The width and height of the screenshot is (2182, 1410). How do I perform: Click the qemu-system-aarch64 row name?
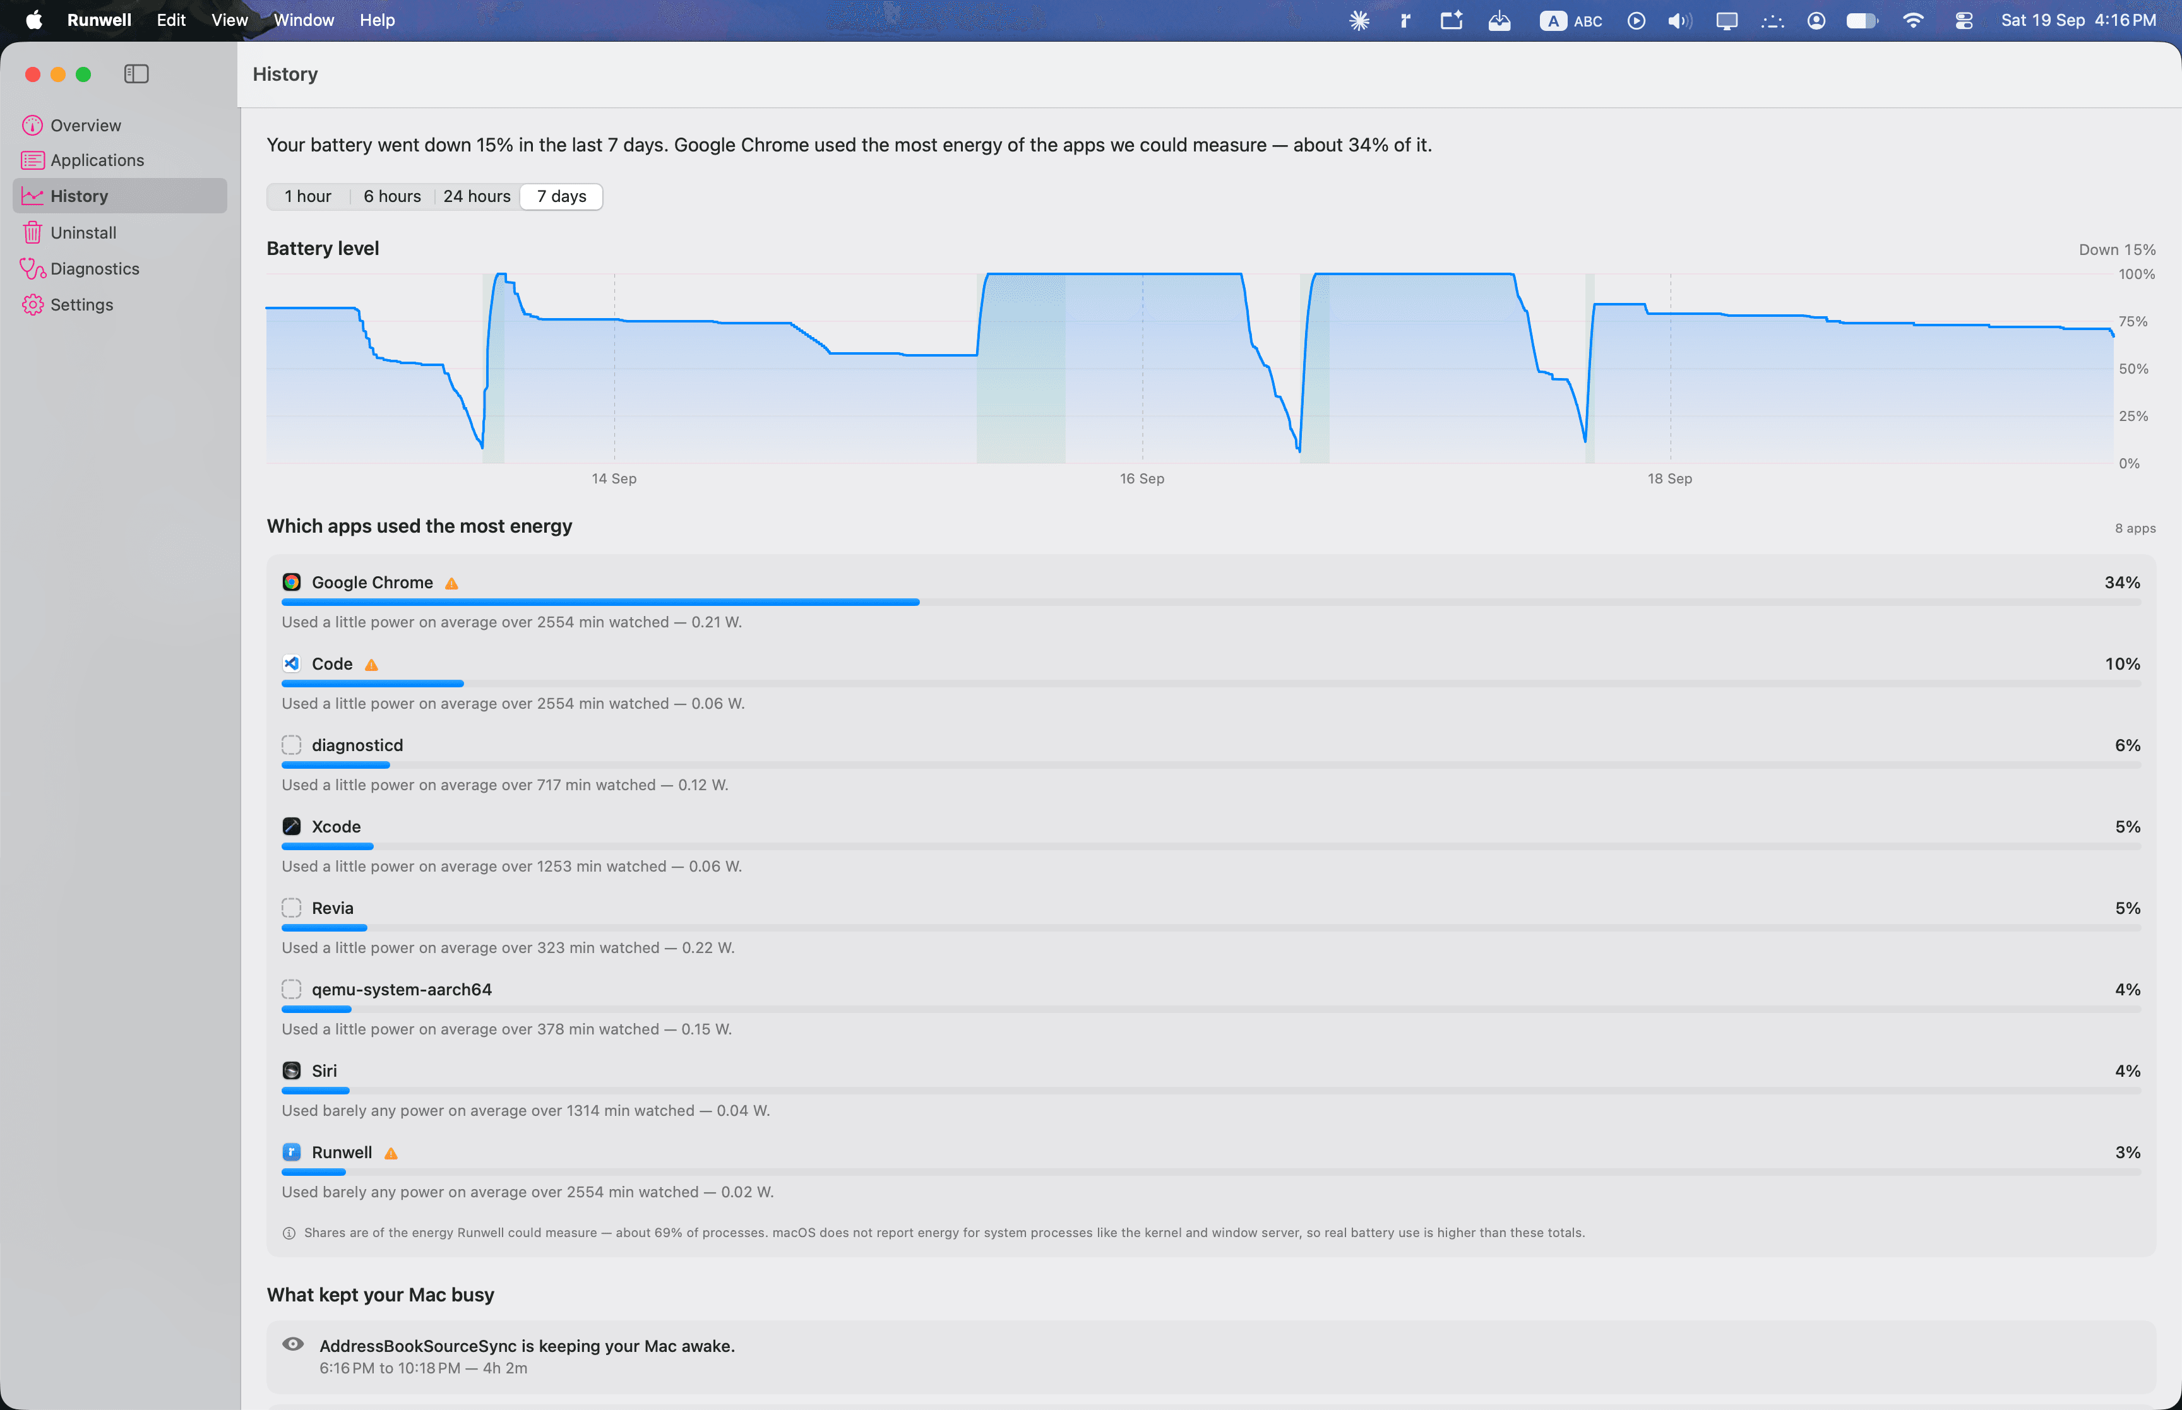[401, 990]
